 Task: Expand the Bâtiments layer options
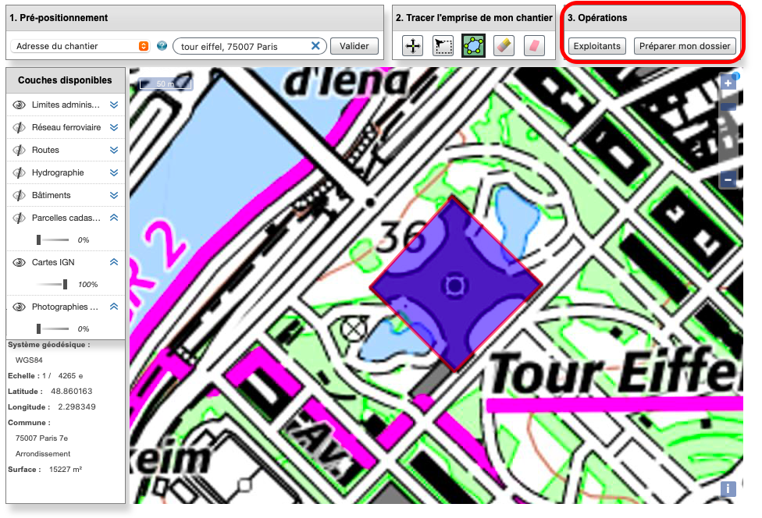pos(114,195)
